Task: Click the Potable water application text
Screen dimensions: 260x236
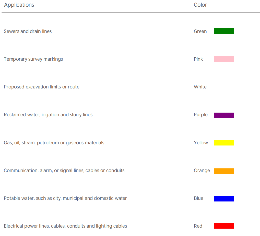Action: pyautogui.click(x=65, y=198)
